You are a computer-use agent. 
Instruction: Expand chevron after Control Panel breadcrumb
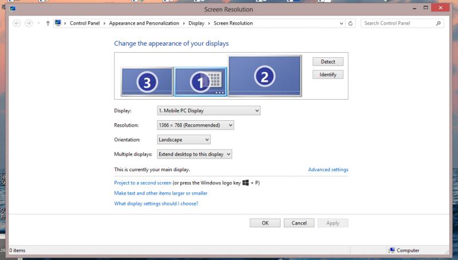coord(104,23)
